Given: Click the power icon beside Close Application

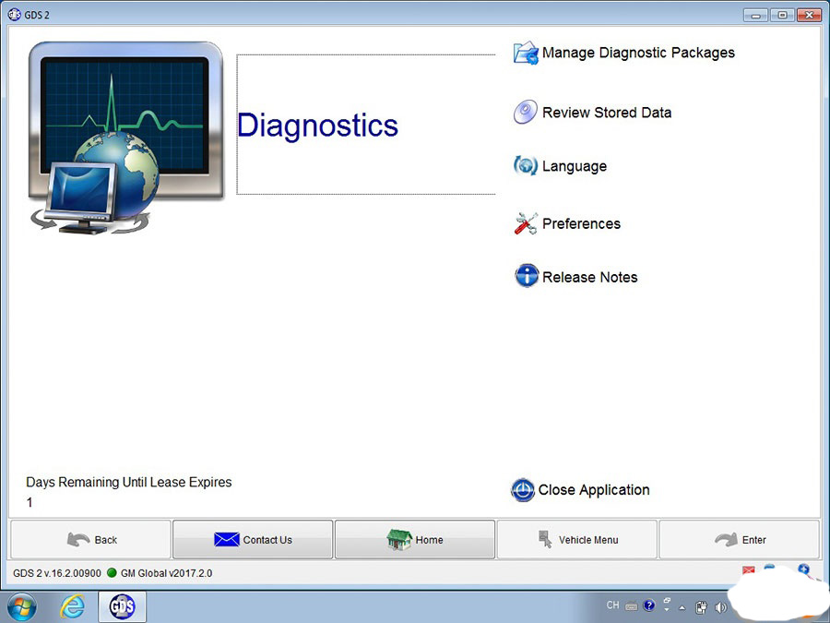Looking at the screenshot, I should click(523, 490).
